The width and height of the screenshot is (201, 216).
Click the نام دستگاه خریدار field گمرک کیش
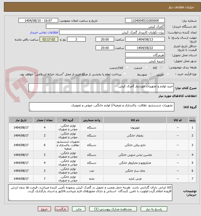click(105, 26)
